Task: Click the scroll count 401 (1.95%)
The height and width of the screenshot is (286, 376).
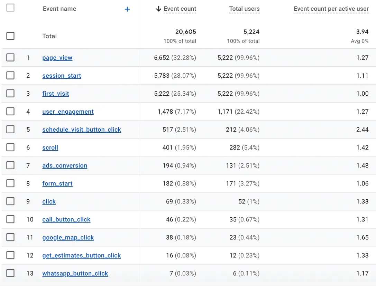Action: click(180, 147)
